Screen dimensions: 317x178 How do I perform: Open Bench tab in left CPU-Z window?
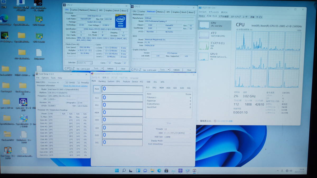117,10
